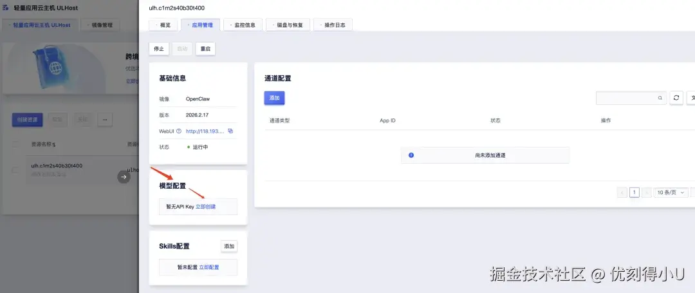
Task: Click the round arrow button beside ulh.c1m2s40b30t400 row
Action: 124,177
